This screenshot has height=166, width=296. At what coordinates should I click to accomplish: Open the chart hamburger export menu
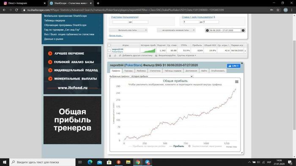[x=236, y=82]
